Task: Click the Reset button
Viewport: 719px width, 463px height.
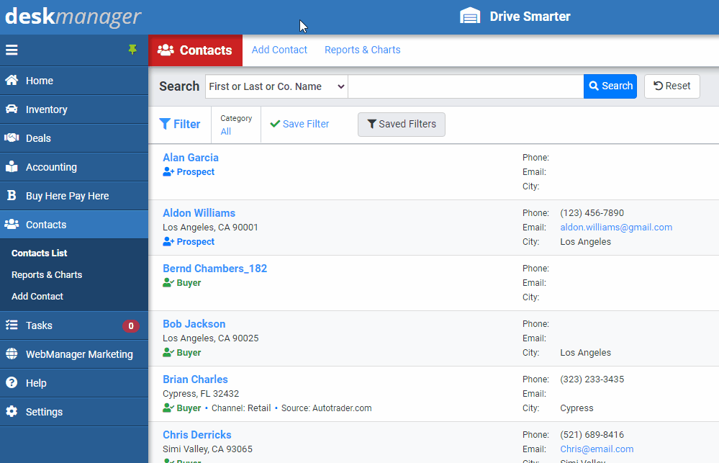Action: (x=671, y=86)
